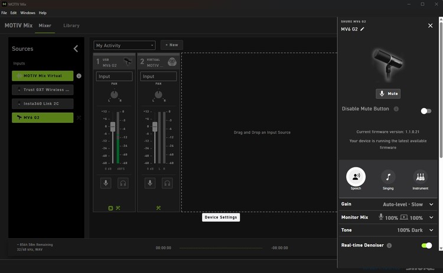Click '32/48 kHz, WAV' format text

30,249
